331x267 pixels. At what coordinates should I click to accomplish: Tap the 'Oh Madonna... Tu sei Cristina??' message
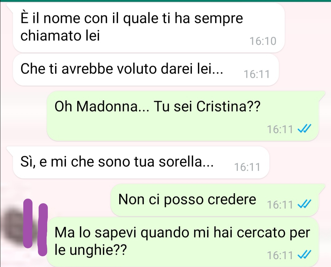click(x=183, y=116)
